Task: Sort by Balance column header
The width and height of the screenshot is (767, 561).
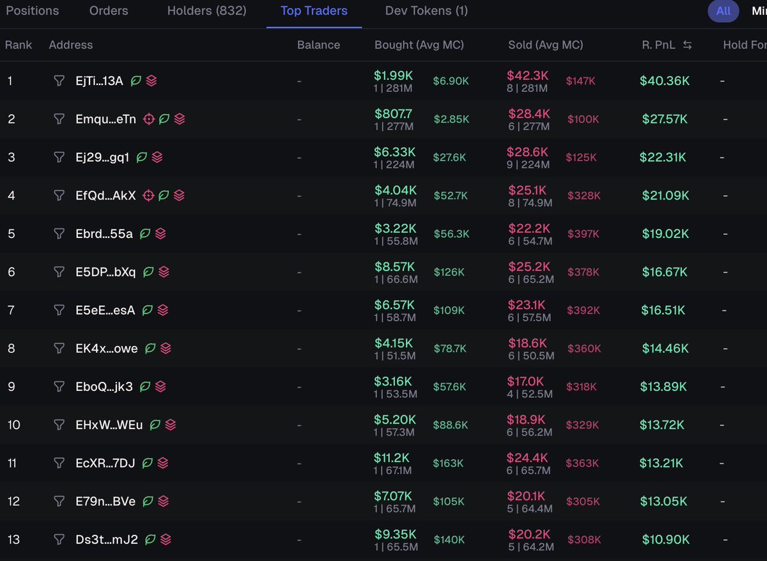Action: 318,45
